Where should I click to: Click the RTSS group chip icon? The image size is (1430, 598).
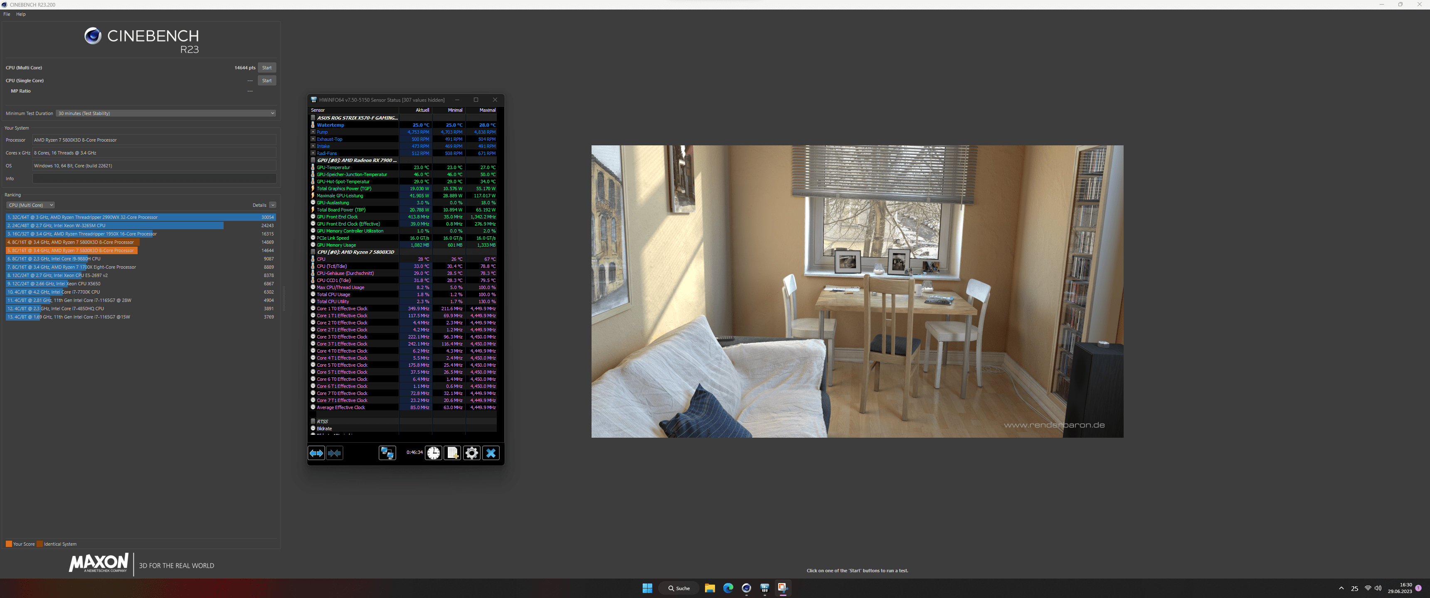[x=313, y=421]
